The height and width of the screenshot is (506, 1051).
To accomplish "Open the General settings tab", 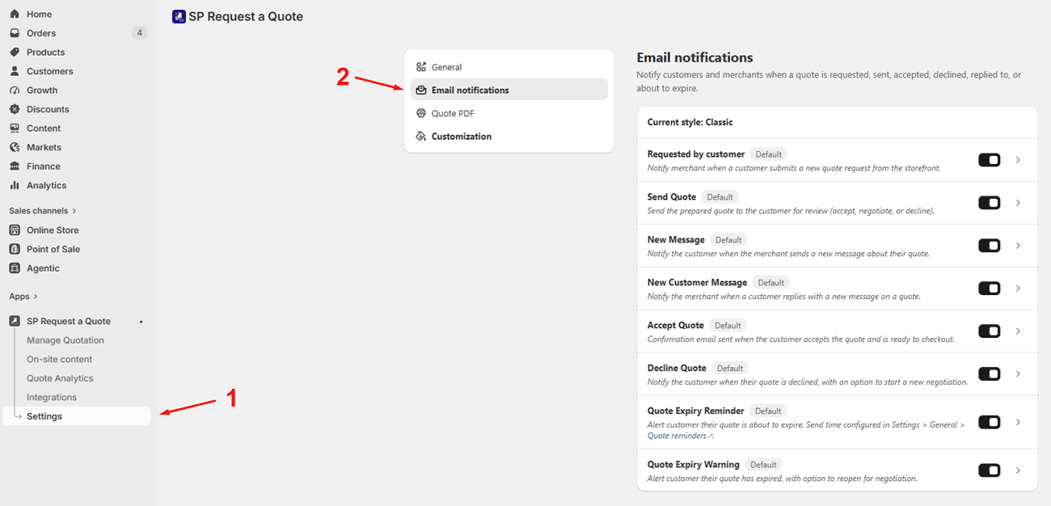I will (509, 67).
